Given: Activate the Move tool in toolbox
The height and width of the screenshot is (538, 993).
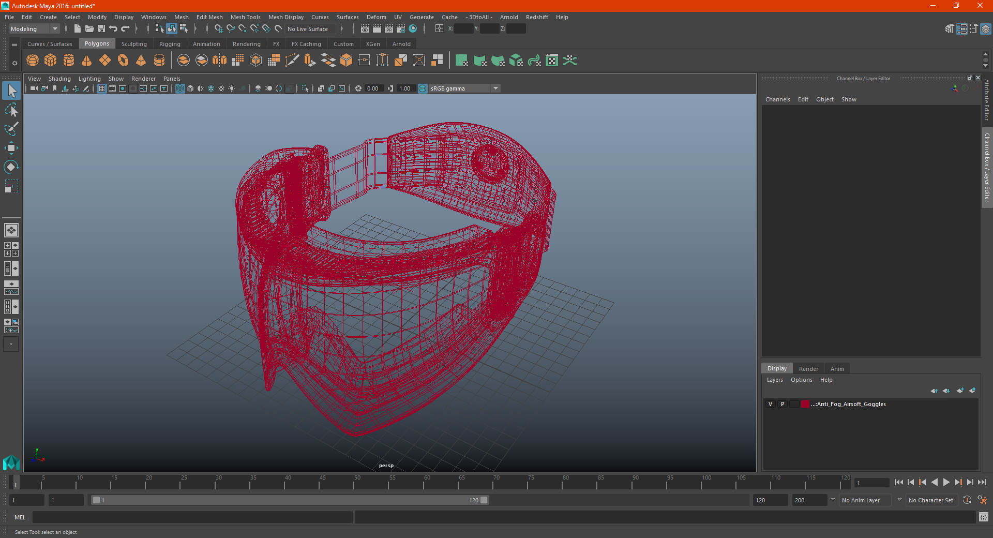Looking at the screenshot, I should (x=11, y=148).
